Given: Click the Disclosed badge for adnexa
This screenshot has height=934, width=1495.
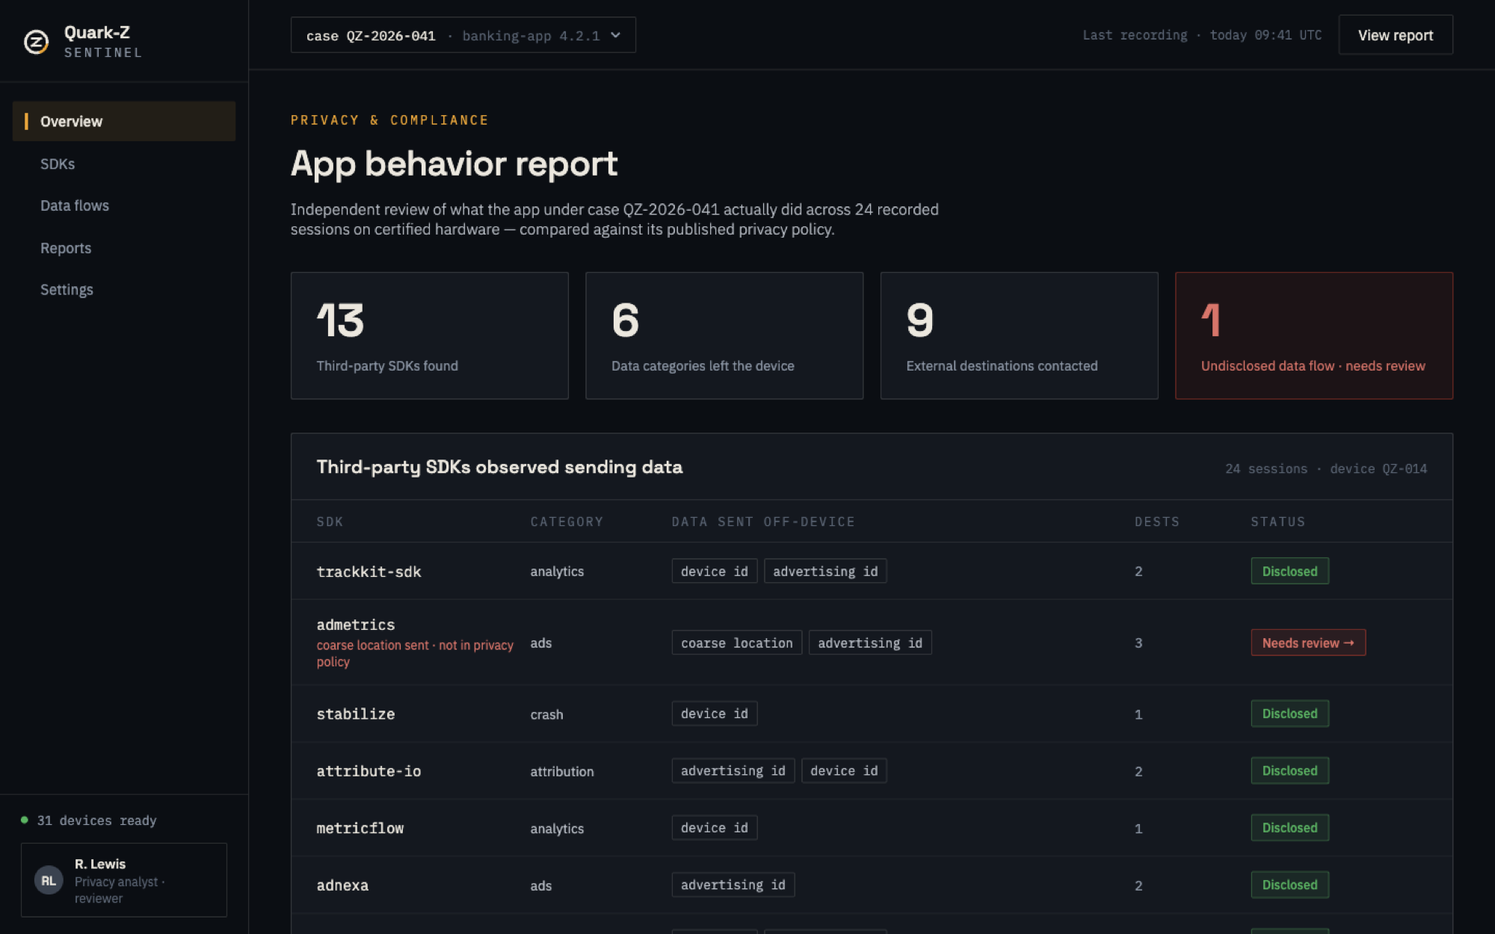Looking at the screenshot, I should click(1289, 885).
